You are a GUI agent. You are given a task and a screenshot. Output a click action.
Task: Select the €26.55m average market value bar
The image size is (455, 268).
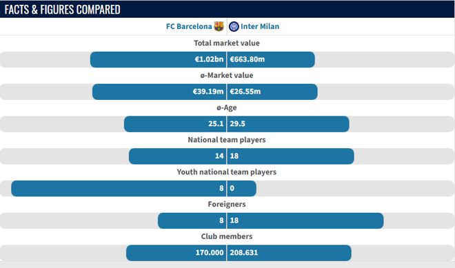coord(272,92)
